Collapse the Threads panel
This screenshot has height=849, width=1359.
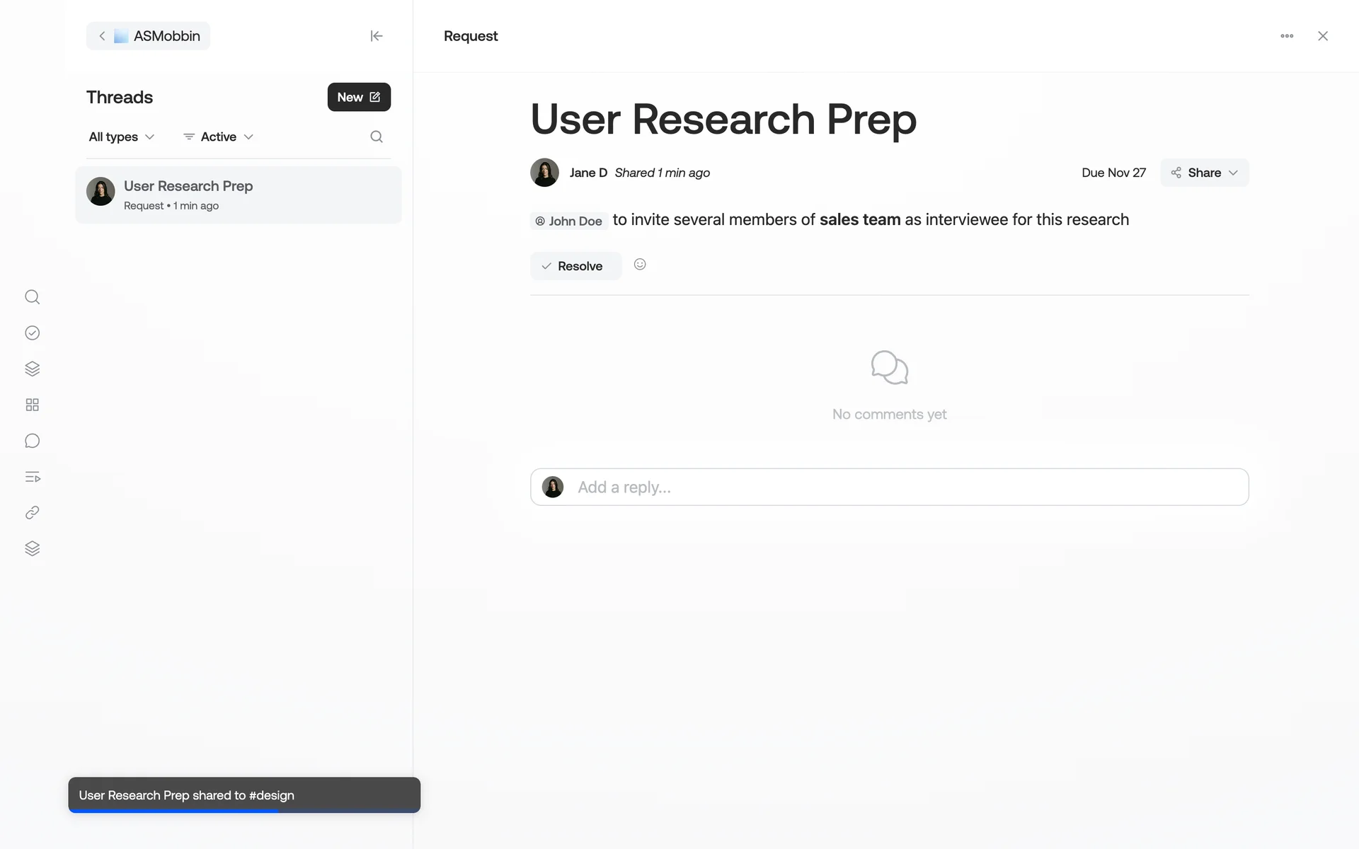pyautogui.click(x=377, y=36)
